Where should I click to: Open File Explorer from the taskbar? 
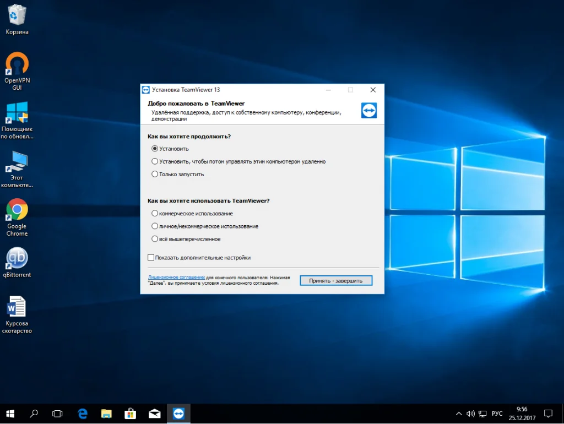tap(107, 413)
